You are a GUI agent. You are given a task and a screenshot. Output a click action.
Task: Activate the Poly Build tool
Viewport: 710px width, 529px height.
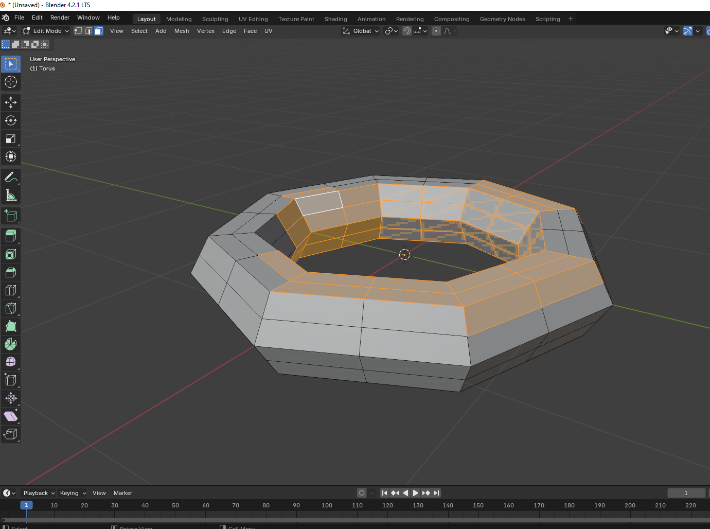click(11, 326)
